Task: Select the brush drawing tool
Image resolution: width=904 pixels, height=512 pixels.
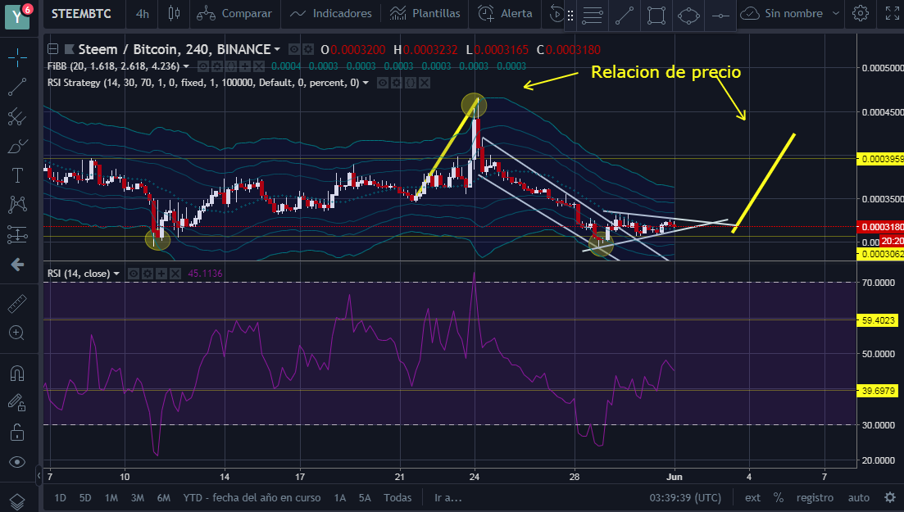Action: click(x=17, y=146)
